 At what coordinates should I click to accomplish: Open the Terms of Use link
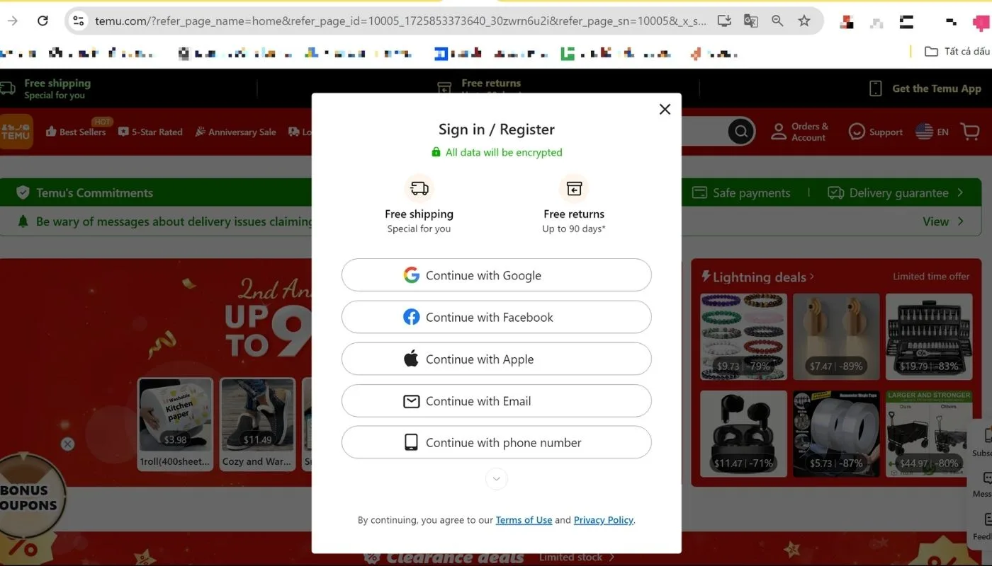click(524, 520)
